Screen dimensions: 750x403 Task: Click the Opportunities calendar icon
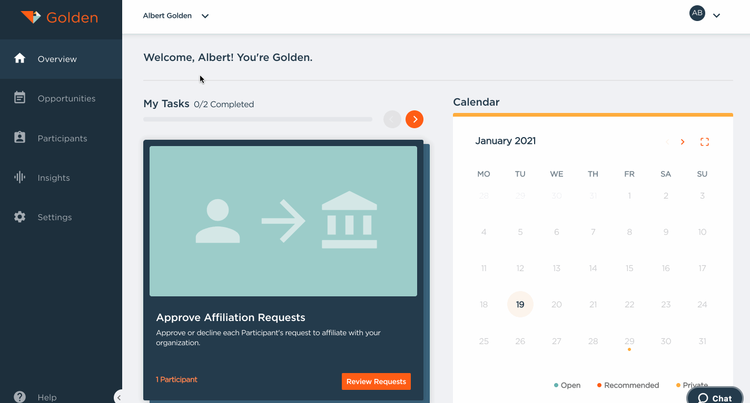coord(20,98)
